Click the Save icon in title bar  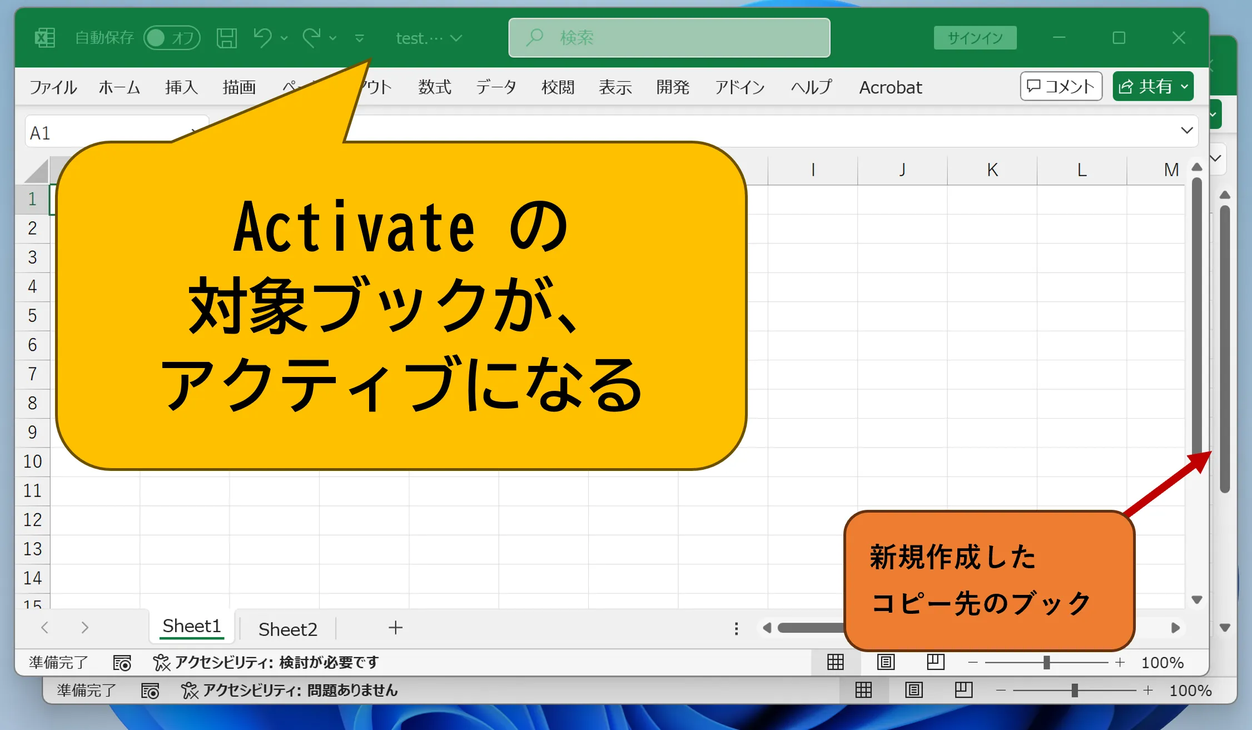point(226,38)
